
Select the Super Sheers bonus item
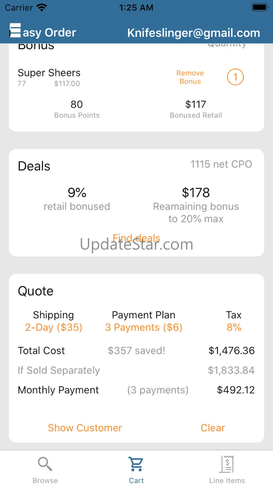49,73
